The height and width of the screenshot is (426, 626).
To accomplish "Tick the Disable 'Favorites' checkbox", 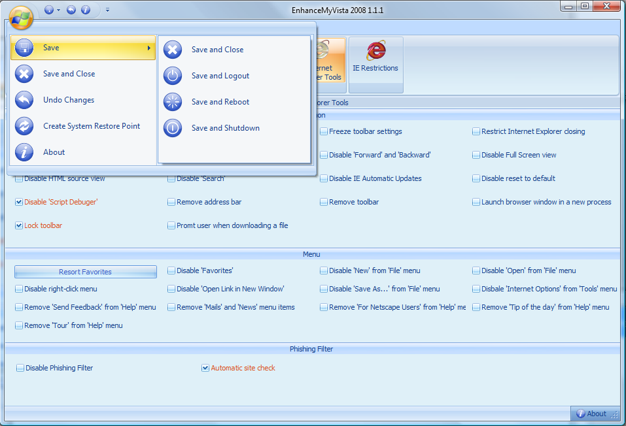I will tap(171, 271).
